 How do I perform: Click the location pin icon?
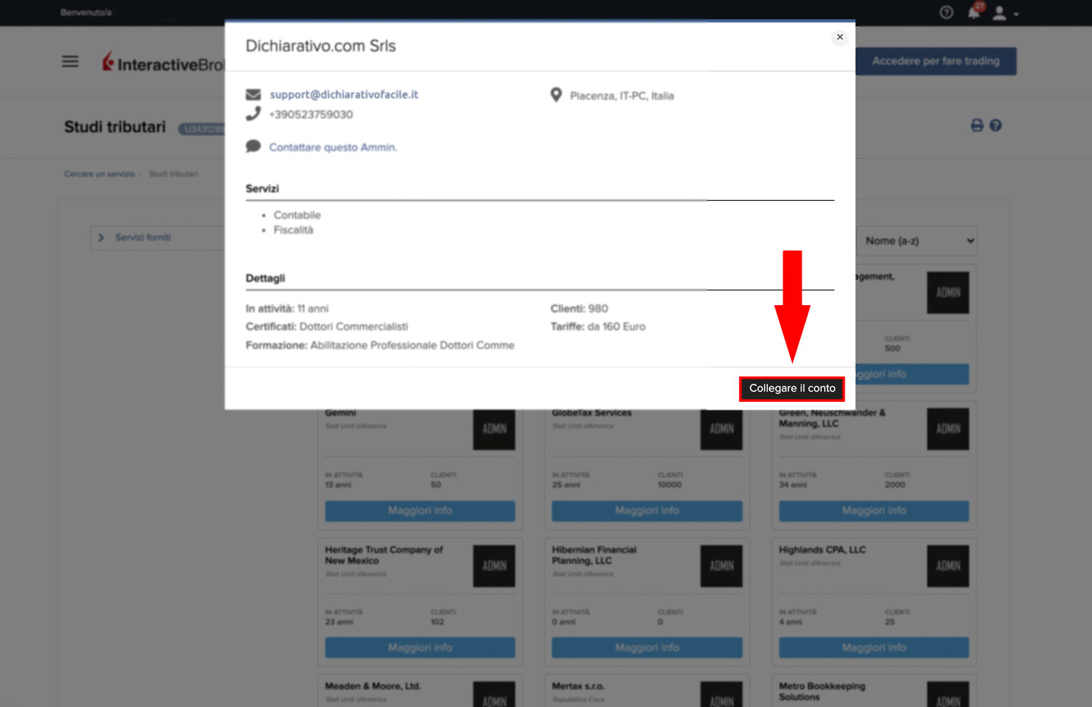tap(556, 95)
